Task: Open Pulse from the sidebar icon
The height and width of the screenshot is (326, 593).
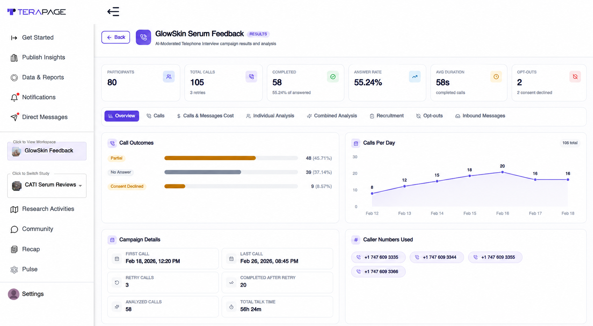Action: coord(14,270)
